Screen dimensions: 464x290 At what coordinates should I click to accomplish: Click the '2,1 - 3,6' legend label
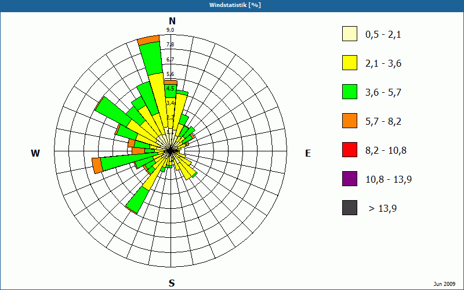pos(383,64)
